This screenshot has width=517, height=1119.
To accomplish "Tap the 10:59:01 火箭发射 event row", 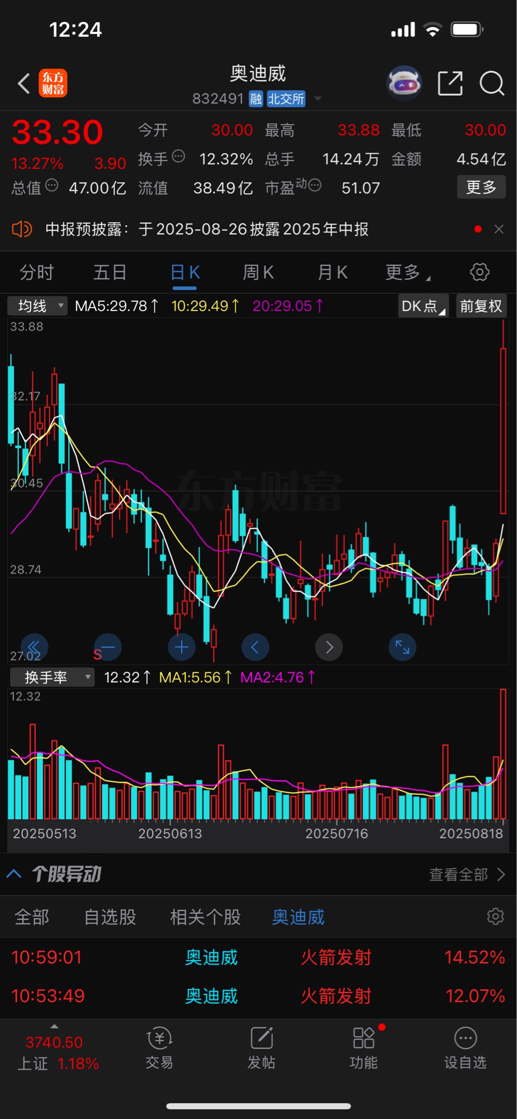I will click(x=258, y=957).
